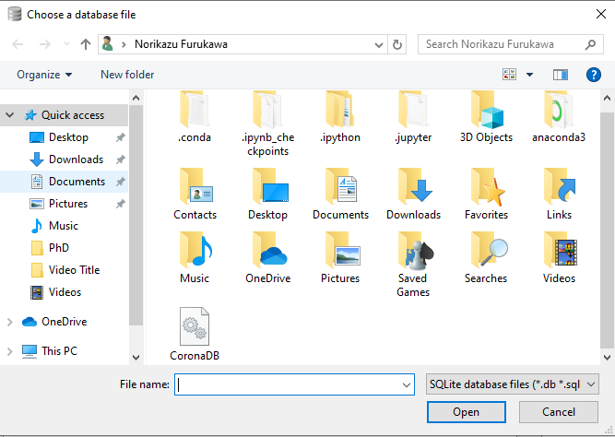Open the view options dropdown arrow
This screenshot has width=615, height=437.
(529, 75)
